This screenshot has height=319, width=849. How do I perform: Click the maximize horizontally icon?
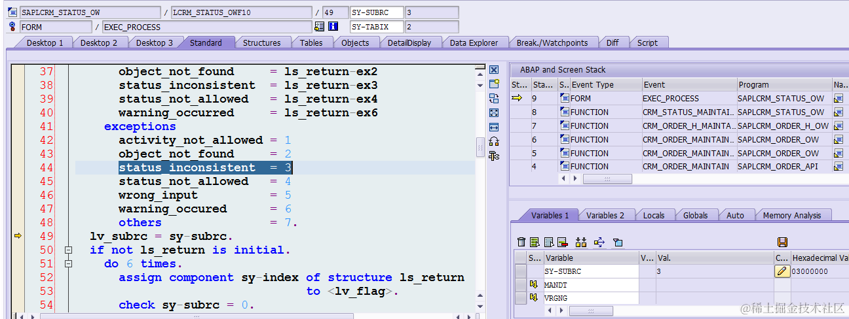coord(494,127)
